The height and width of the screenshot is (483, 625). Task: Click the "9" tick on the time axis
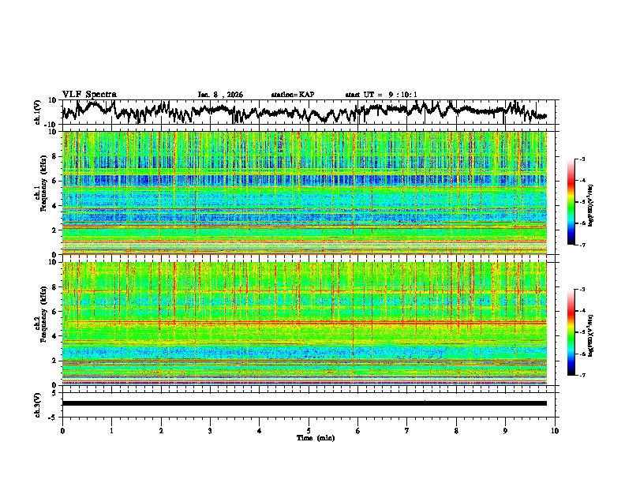tap(505, 431)
